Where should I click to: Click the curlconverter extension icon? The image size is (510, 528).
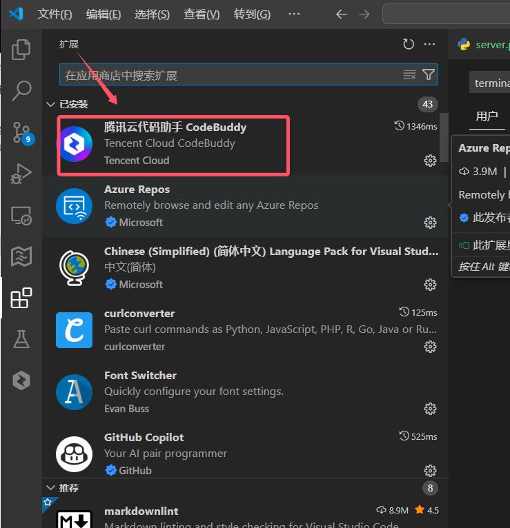coord(74,330)
